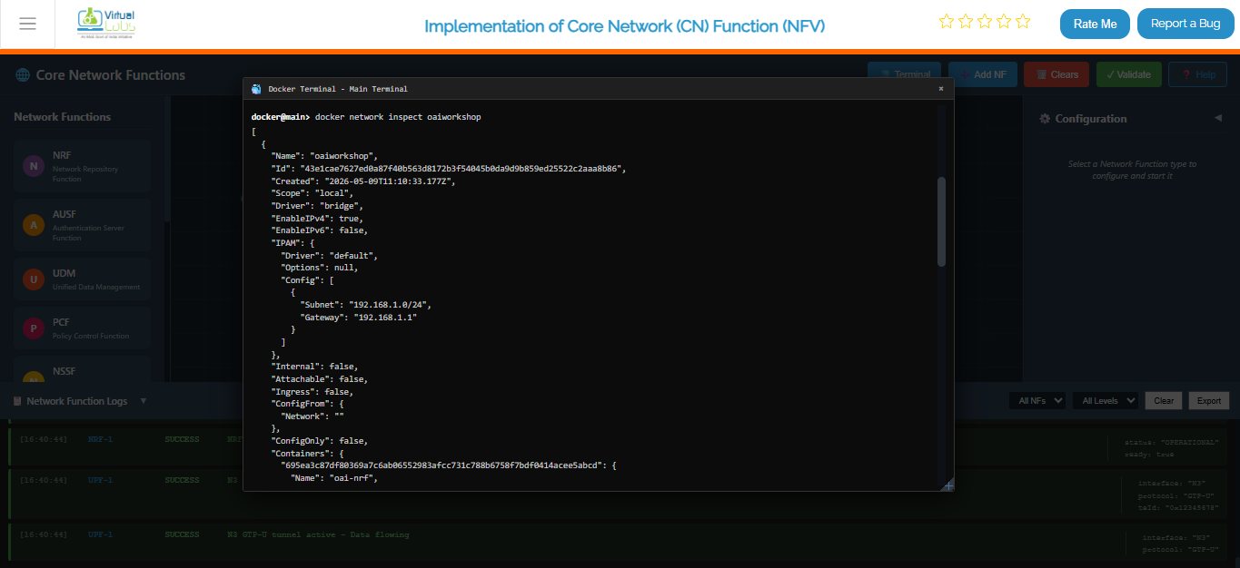Click the Network Functions sidebar heading

click(x=62, y=117)
